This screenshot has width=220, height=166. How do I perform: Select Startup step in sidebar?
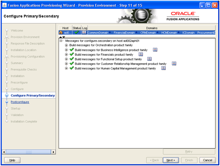tap(15, 108)
